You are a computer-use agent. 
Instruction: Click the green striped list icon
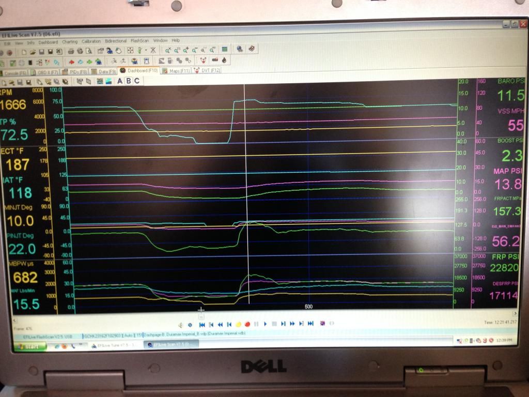[x=225, y=50]
